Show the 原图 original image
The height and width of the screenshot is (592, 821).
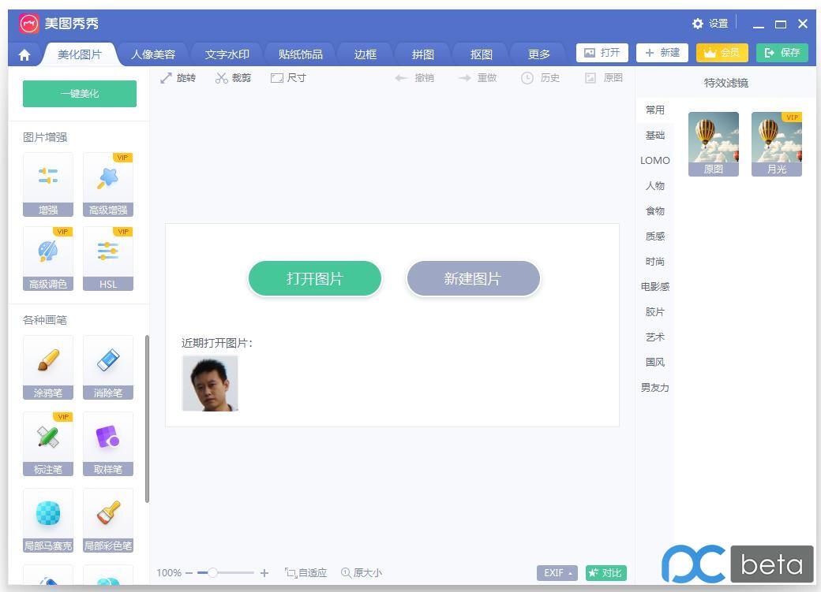tap(604, 78)
